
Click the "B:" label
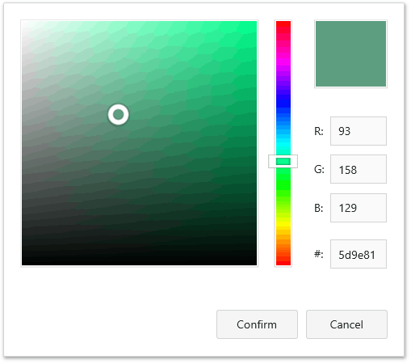pyautogui.click(x=319, y=208)
